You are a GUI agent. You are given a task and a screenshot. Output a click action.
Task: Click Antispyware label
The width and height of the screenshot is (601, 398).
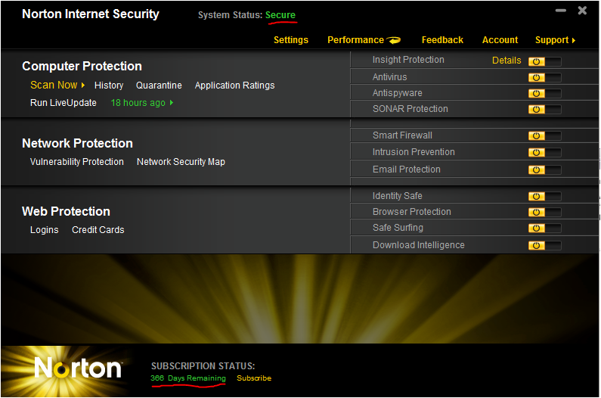point(397,93)
